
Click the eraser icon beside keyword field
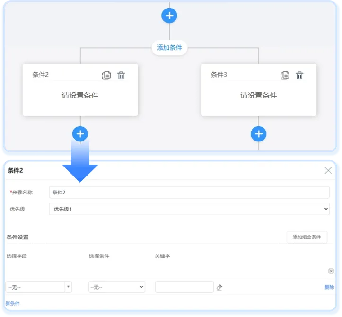coord(219,287)
